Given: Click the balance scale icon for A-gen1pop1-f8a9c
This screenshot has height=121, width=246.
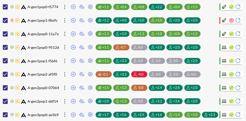Looking at the screenshot, I should (x=82, y=20).
